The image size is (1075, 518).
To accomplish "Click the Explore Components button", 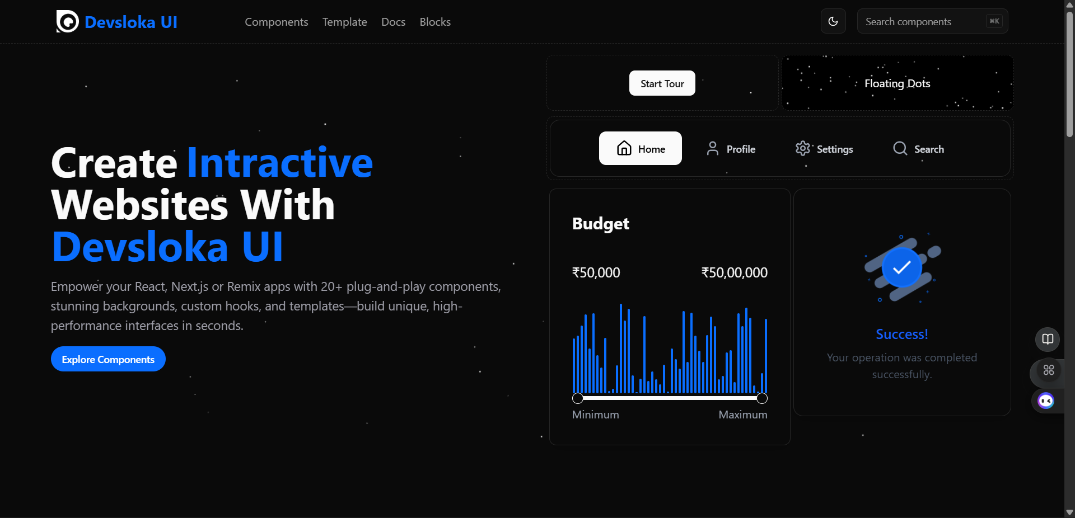I will 108,359.
